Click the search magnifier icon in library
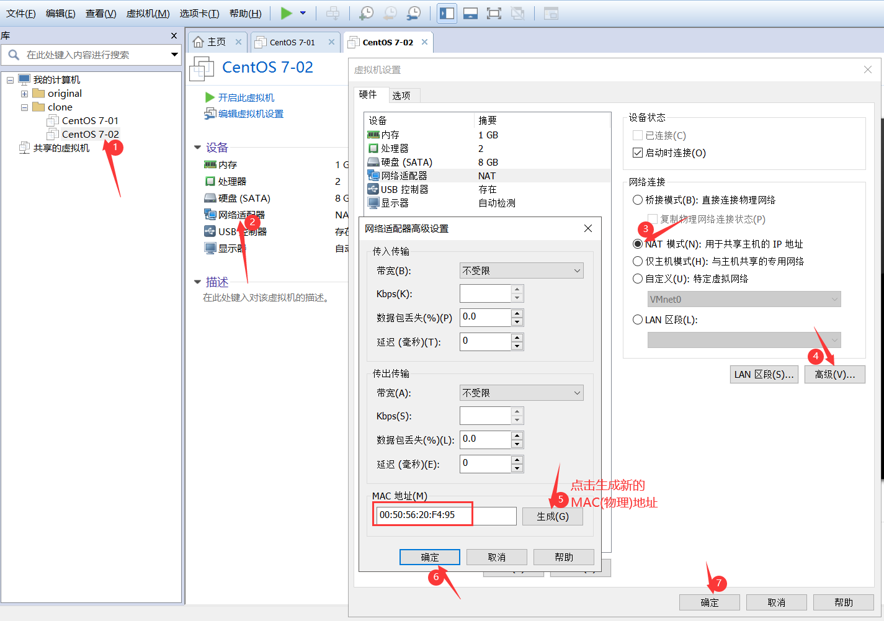Image resolution: width=884 pixels, height=621 pixels. point(14,55)
